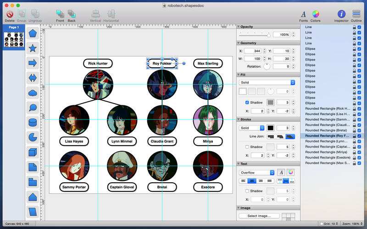Enable the Stroke Shadow checkbox

(x=247, y=147)
